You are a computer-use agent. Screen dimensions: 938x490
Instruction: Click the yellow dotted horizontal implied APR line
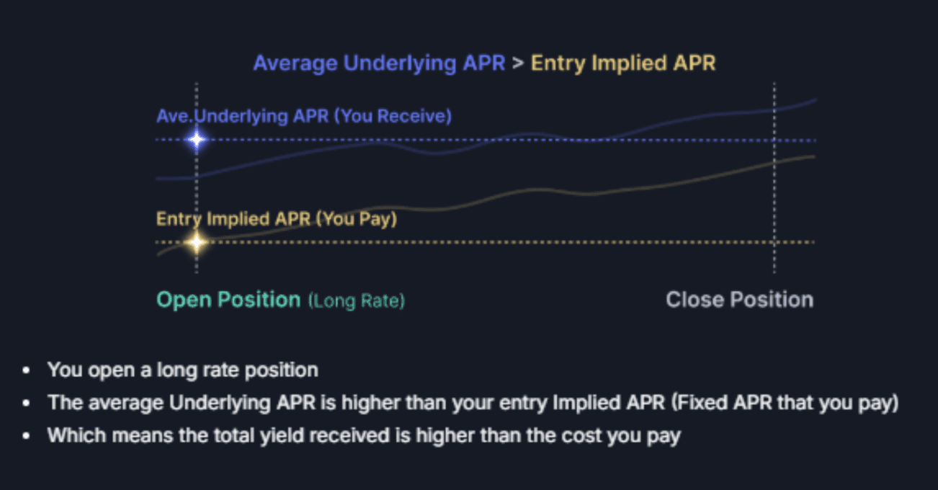[504, 242]
